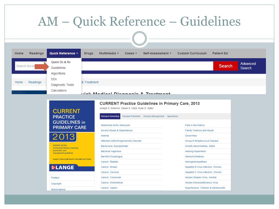Image resolution: width=279 pixels, height=209 pixels.
Task: Switch to Disease Screening tab
Action: (x=110, y=116)
